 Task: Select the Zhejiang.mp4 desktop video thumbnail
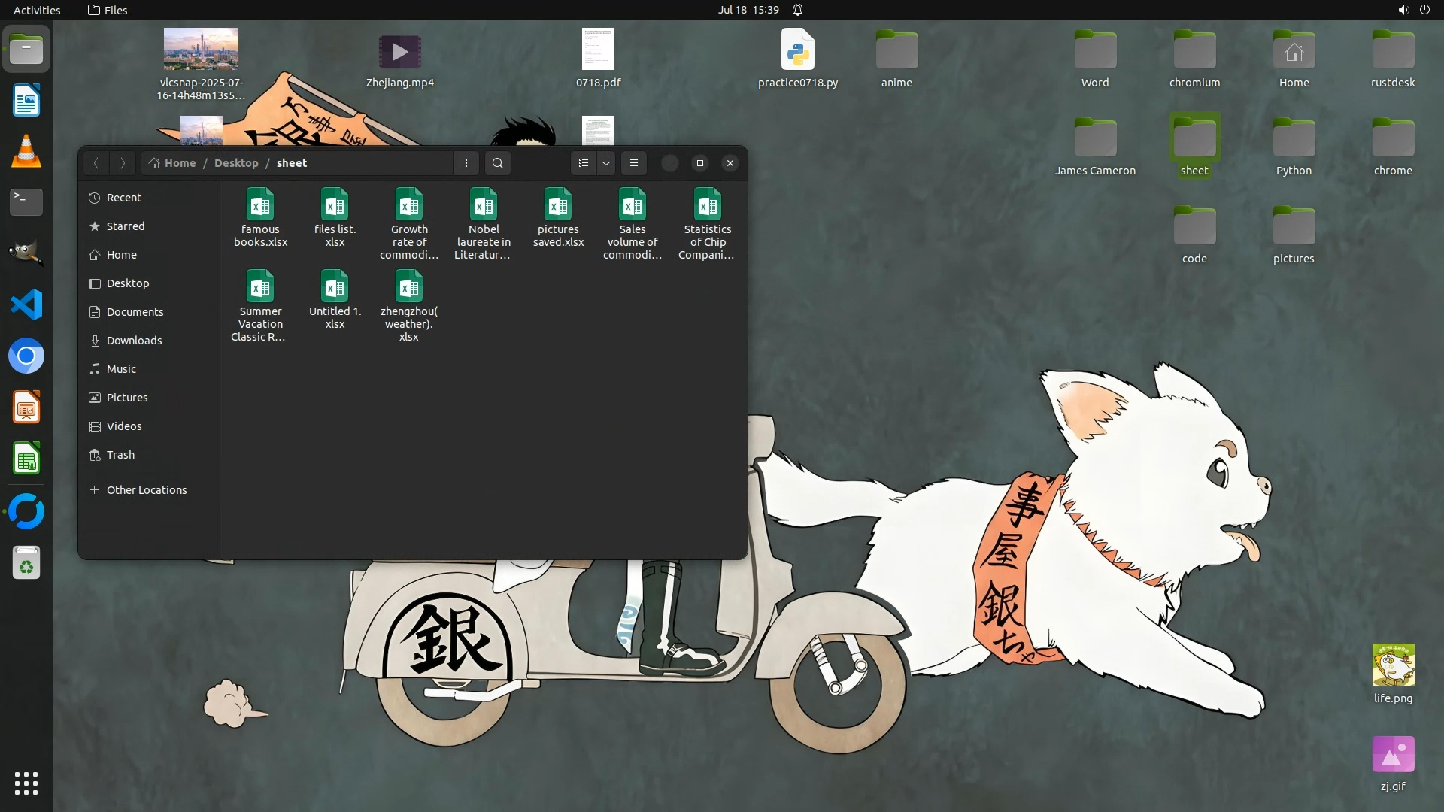[399, 53]
